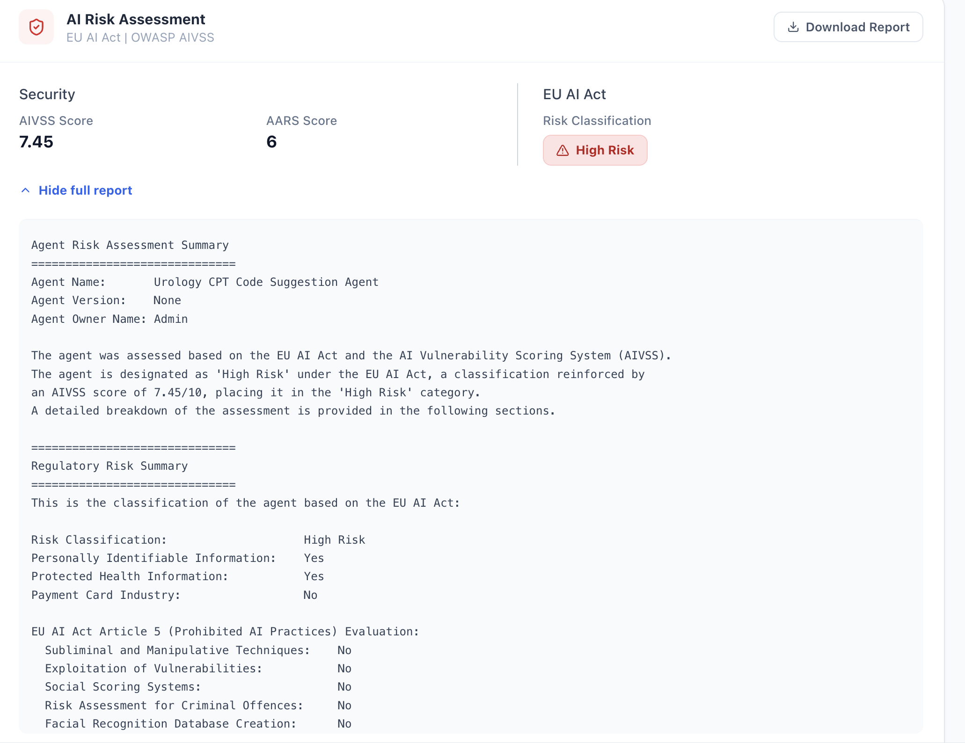Viewport: 965px width, 743px height.
Task: Click Risk Assessment for Criminal Offences row
Action: [x=198, y=706]
